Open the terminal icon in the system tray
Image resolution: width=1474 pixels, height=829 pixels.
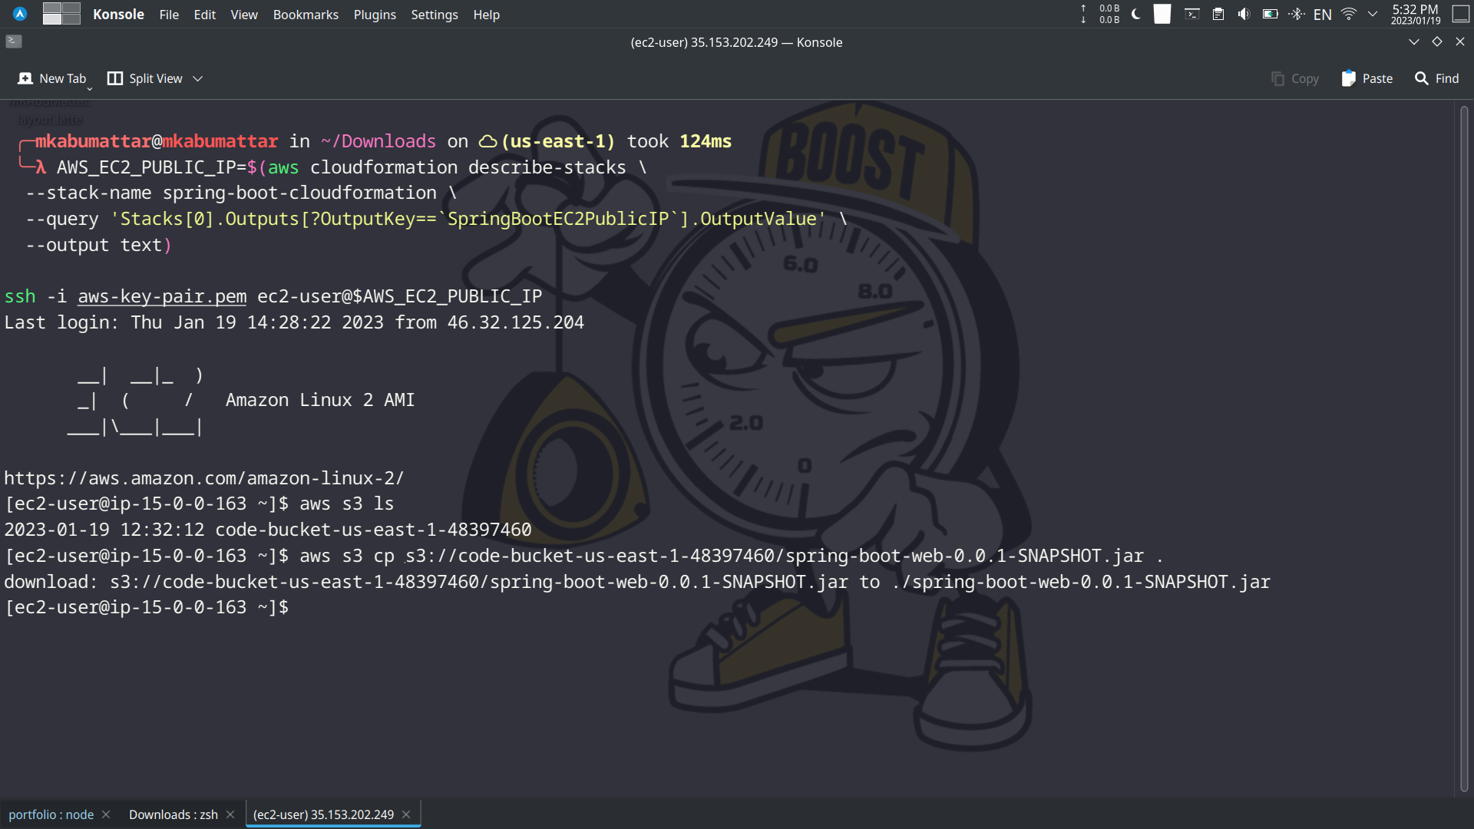click(1192, 14)
